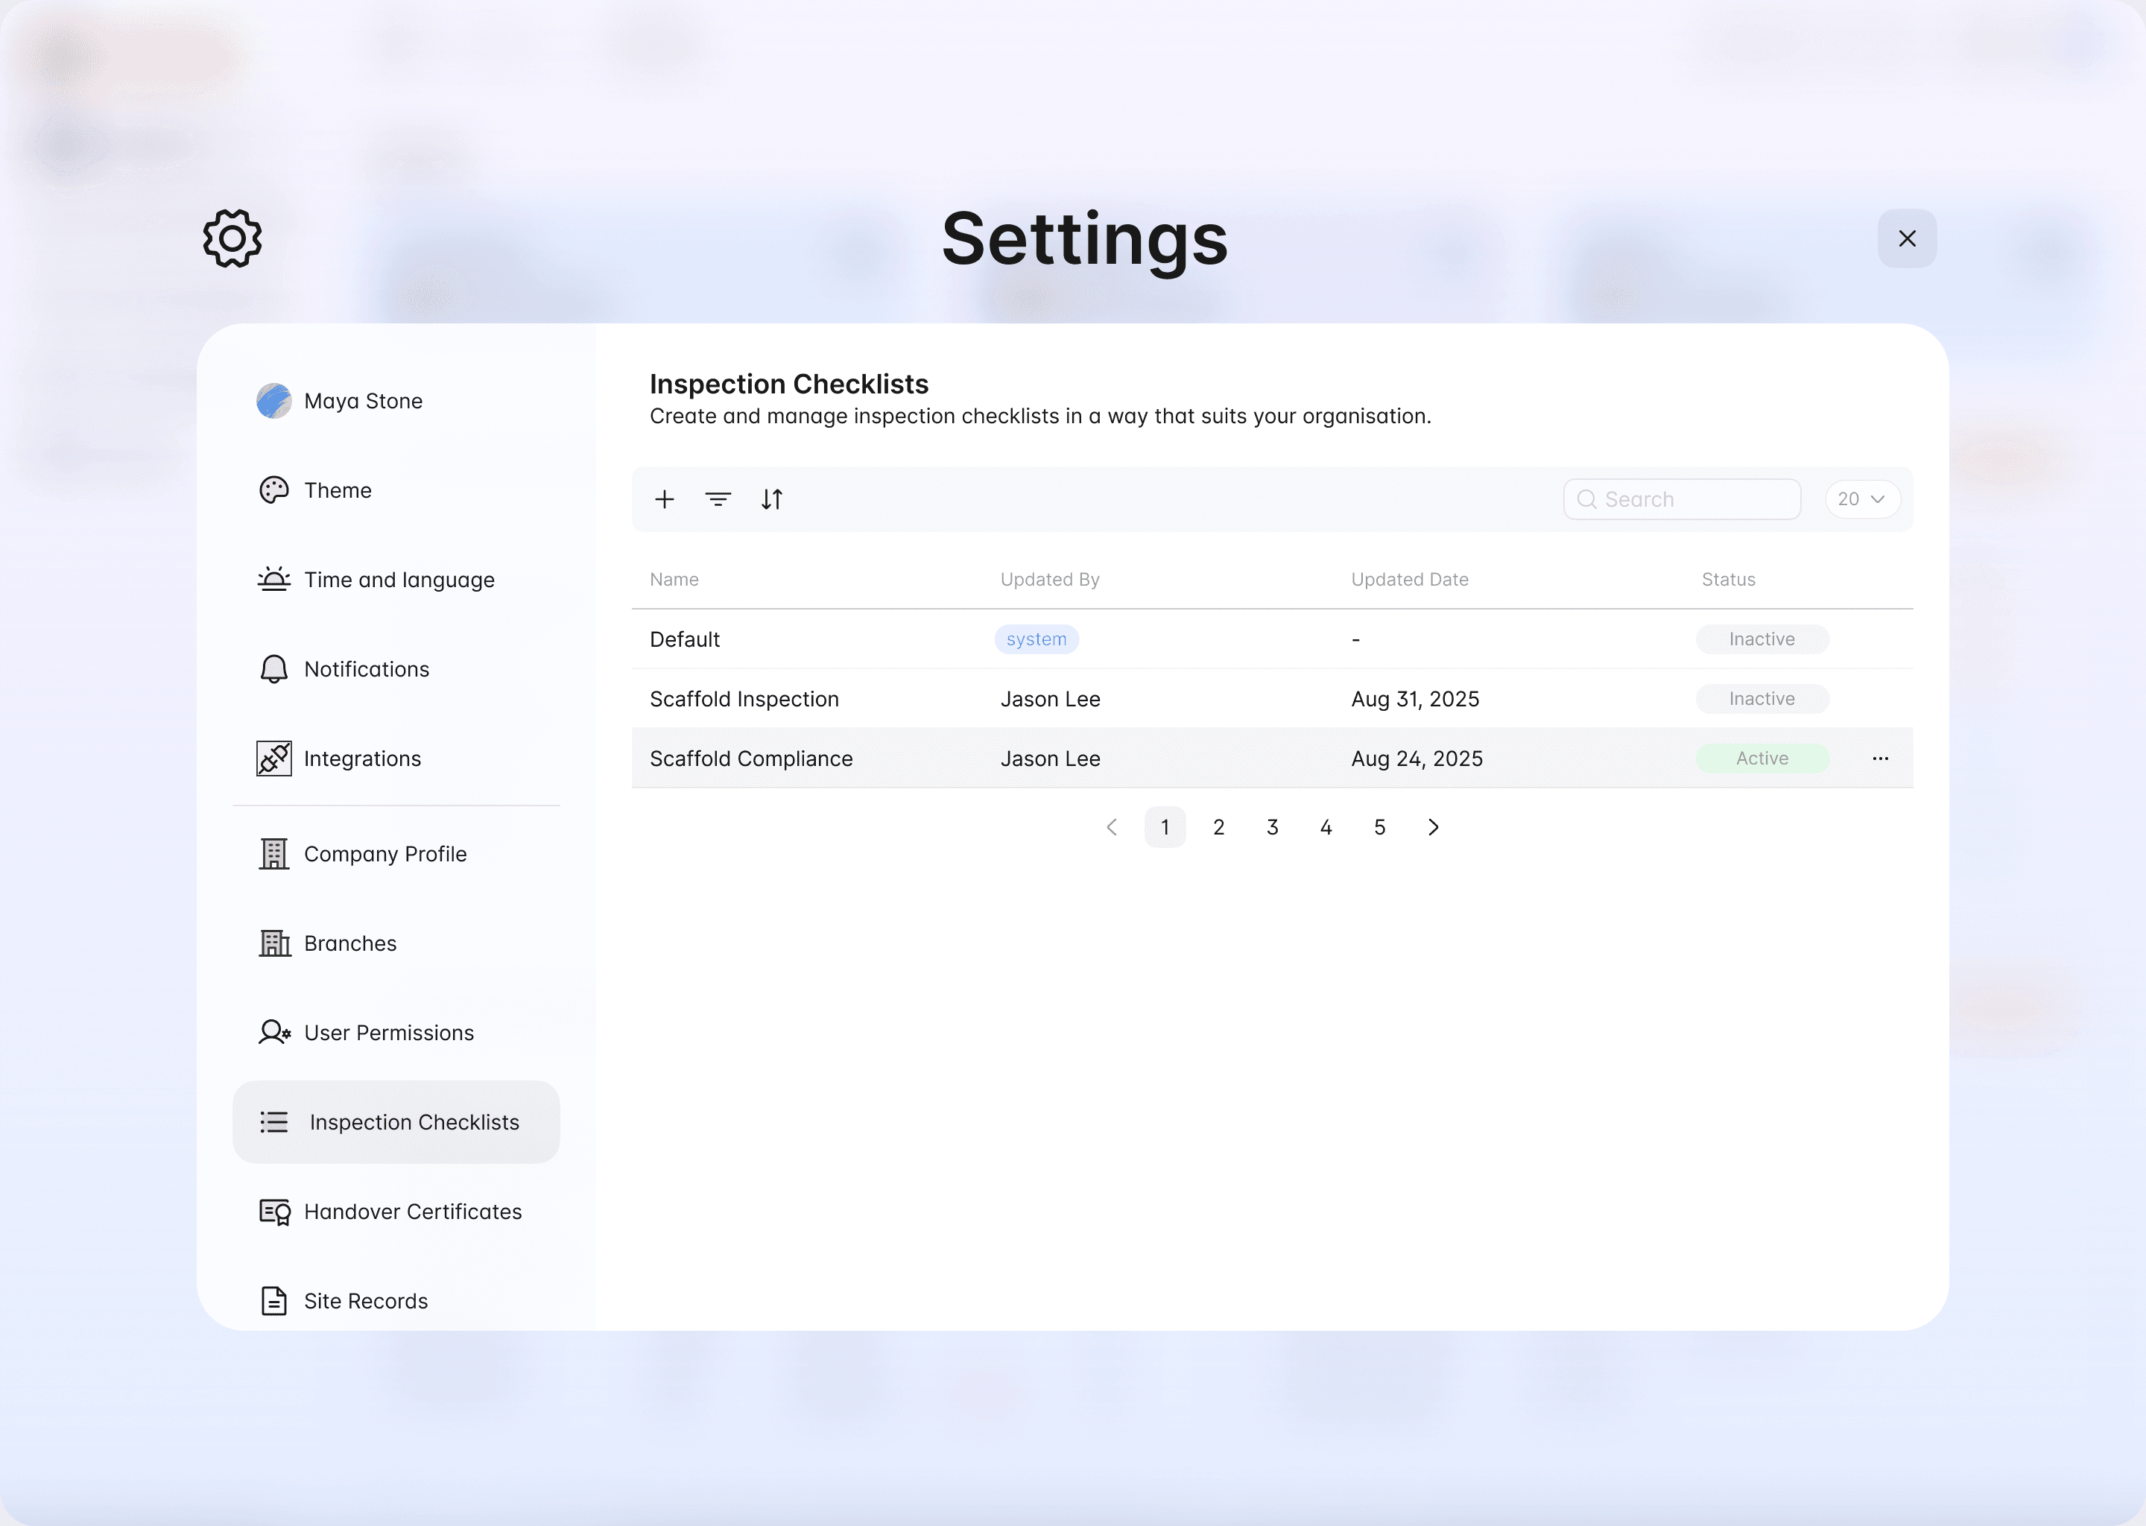This screenshot has height=1526, width=2146.
Task: Go to Notifications settings
Action: pos(396,669)
